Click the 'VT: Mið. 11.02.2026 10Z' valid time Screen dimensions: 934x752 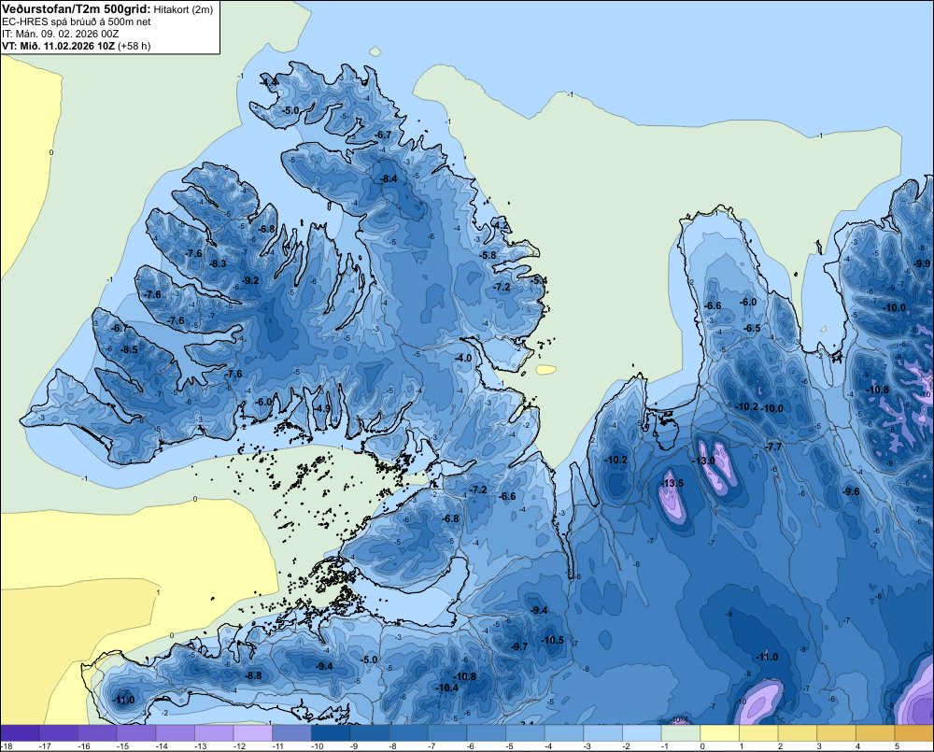click(x=58, y=46)
